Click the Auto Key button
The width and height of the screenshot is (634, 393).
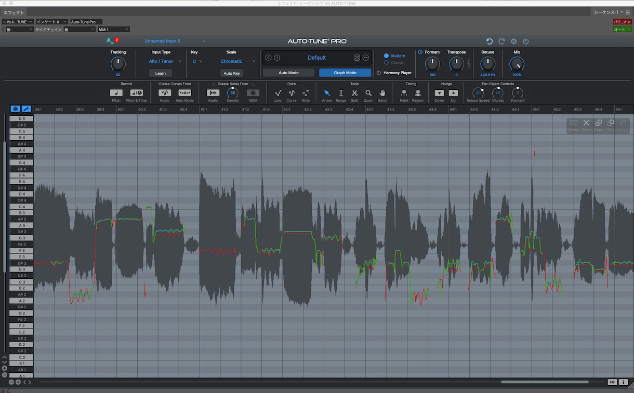pyautogui.click(x=232, y=73)
